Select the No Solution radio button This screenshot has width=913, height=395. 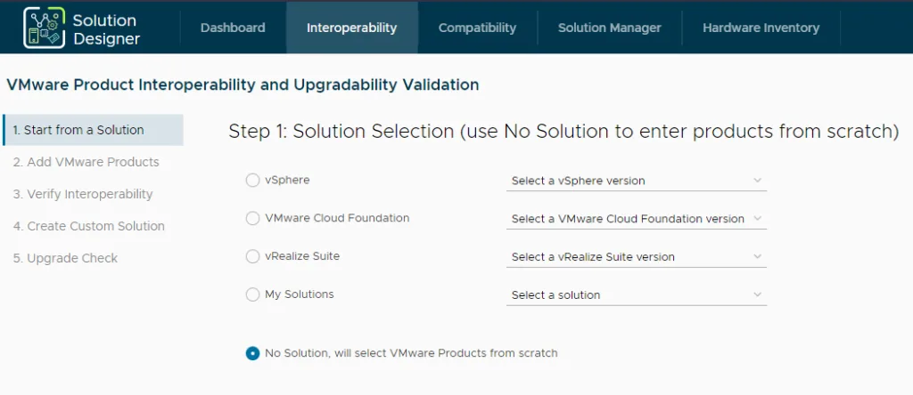252,353
